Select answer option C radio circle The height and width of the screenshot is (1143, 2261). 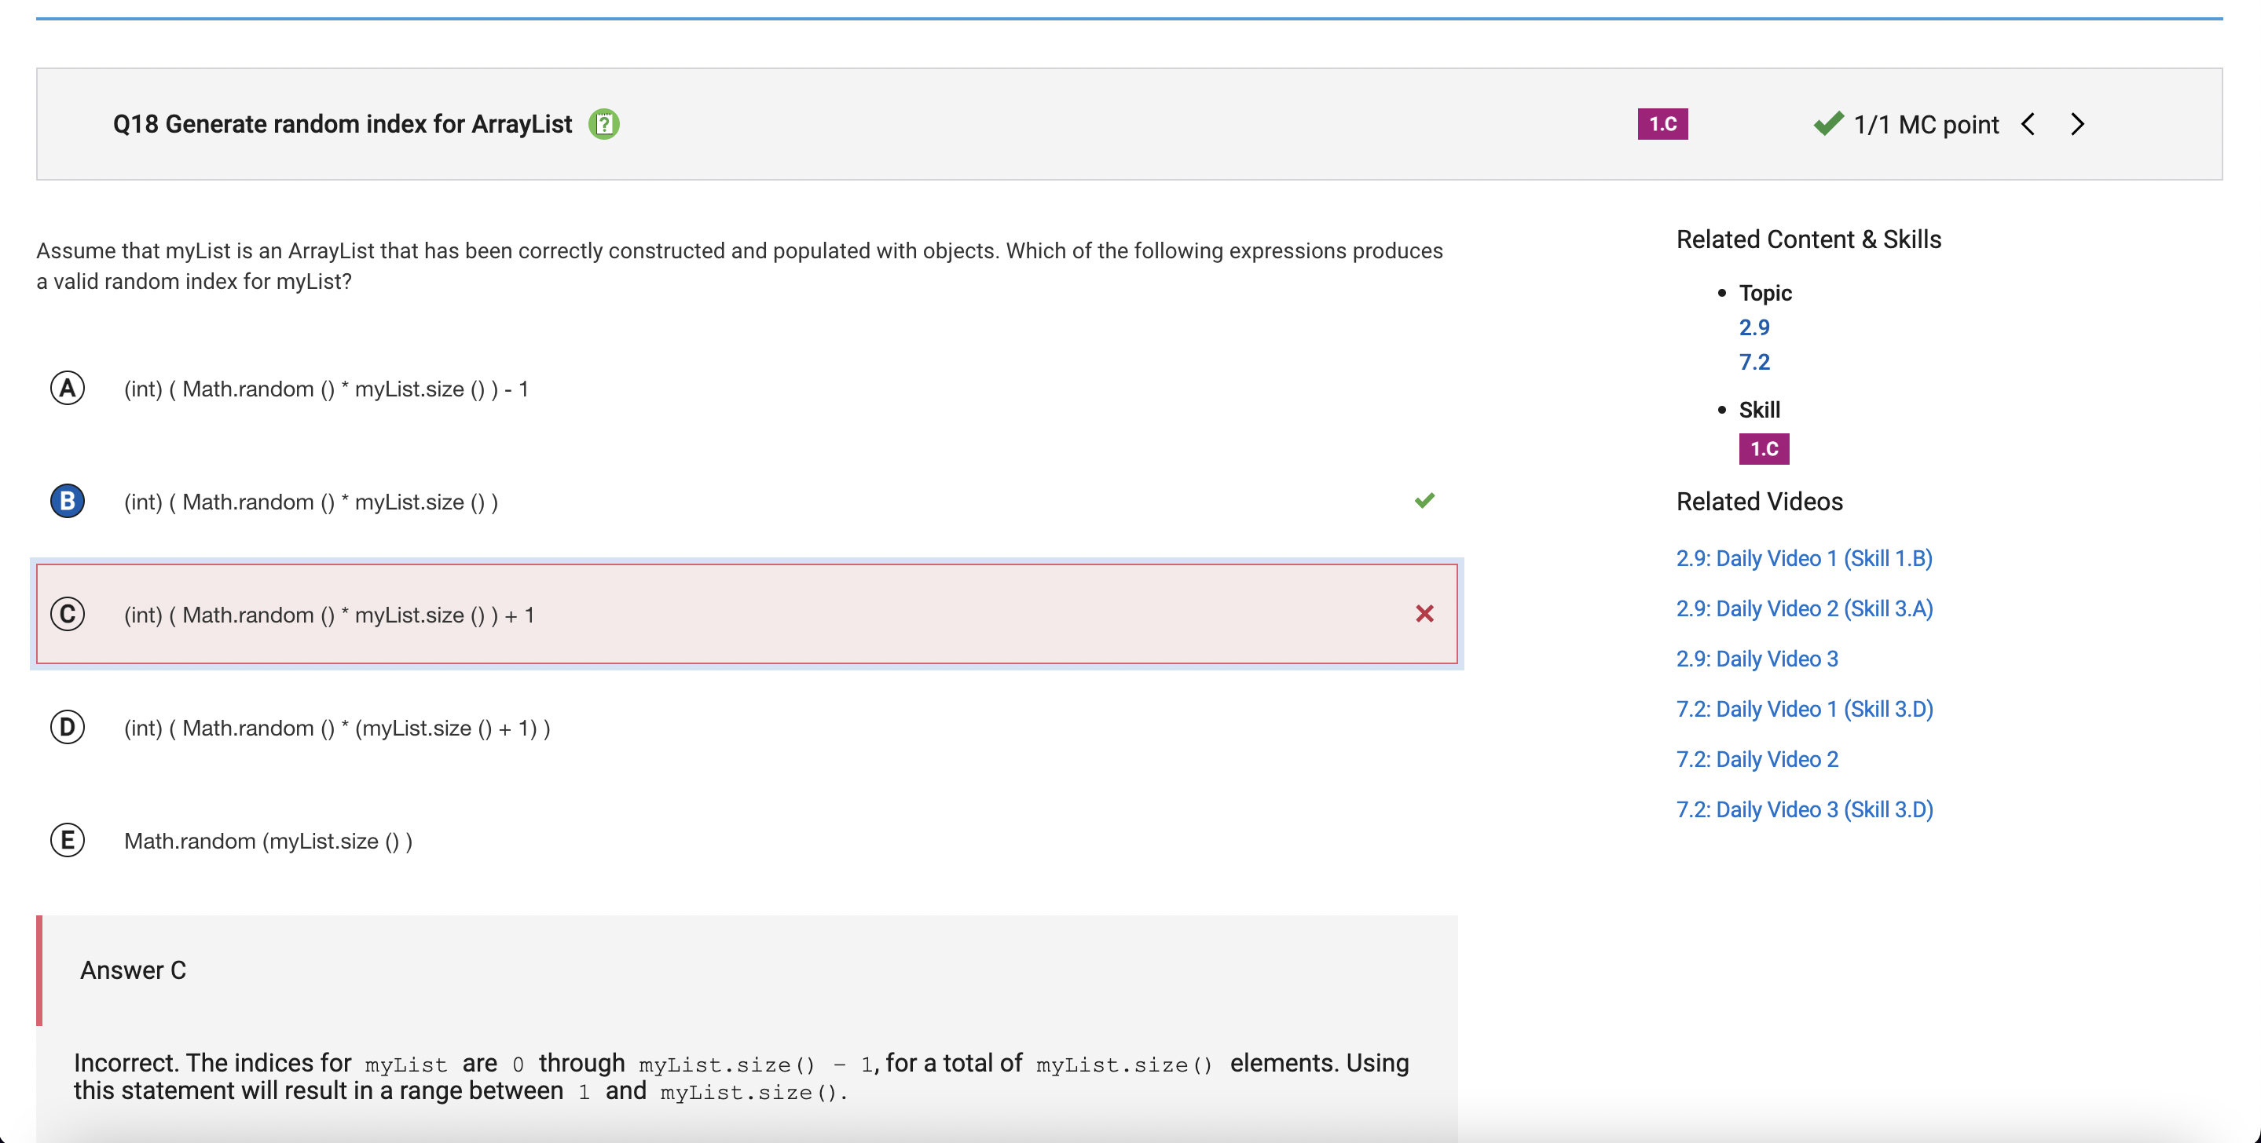68,614
